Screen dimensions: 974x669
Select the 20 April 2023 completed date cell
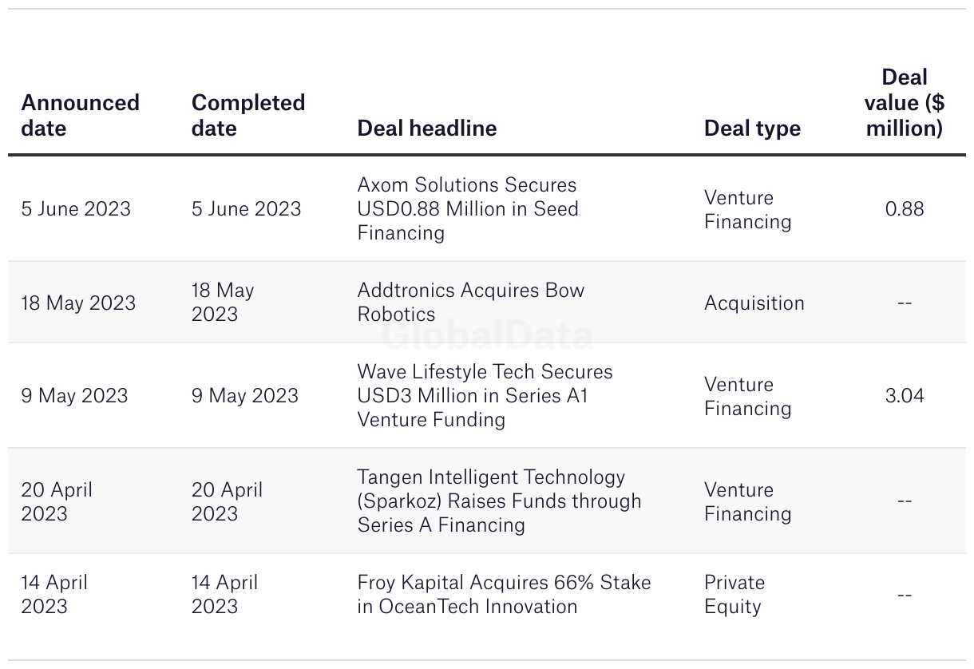coord(227,501)
